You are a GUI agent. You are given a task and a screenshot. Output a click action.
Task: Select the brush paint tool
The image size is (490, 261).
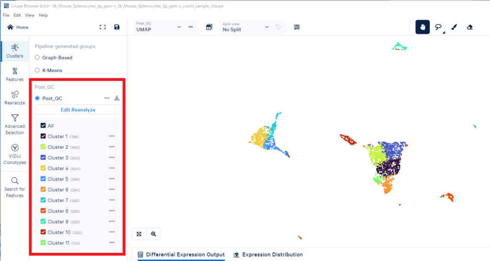[x=454, y=27]
